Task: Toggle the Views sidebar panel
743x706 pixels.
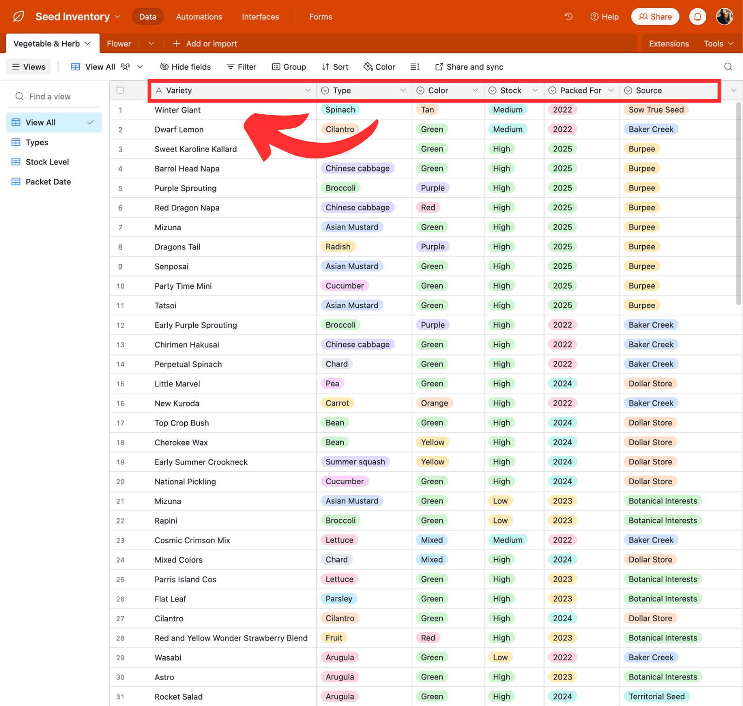Action: click(x=28, y=67)
